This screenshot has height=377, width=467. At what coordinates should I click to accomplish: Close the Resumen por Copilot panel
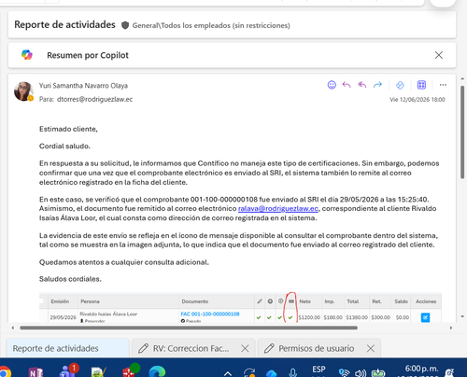click(x=439, y=55)
